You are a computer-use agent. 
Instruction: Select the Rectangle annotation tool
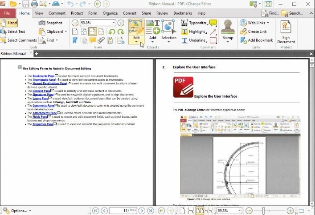coord(213,40)
